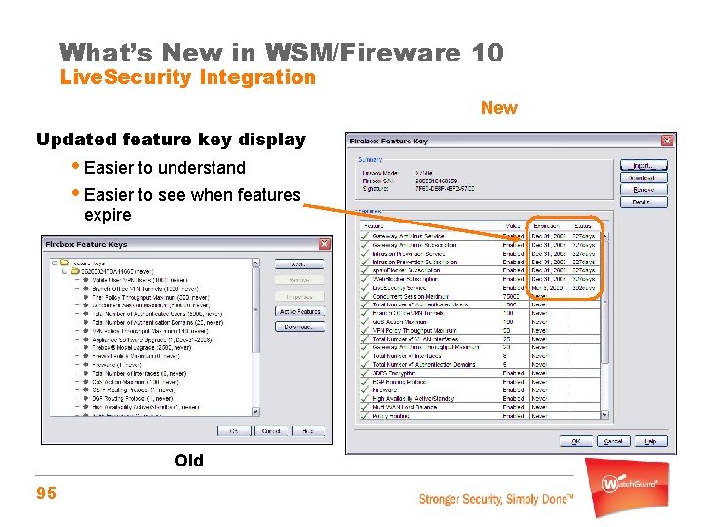Click checkmark icon beside Concurrent Session Maximum, new dialog
This screenshot has height=527, width=702.
[365, 297]
